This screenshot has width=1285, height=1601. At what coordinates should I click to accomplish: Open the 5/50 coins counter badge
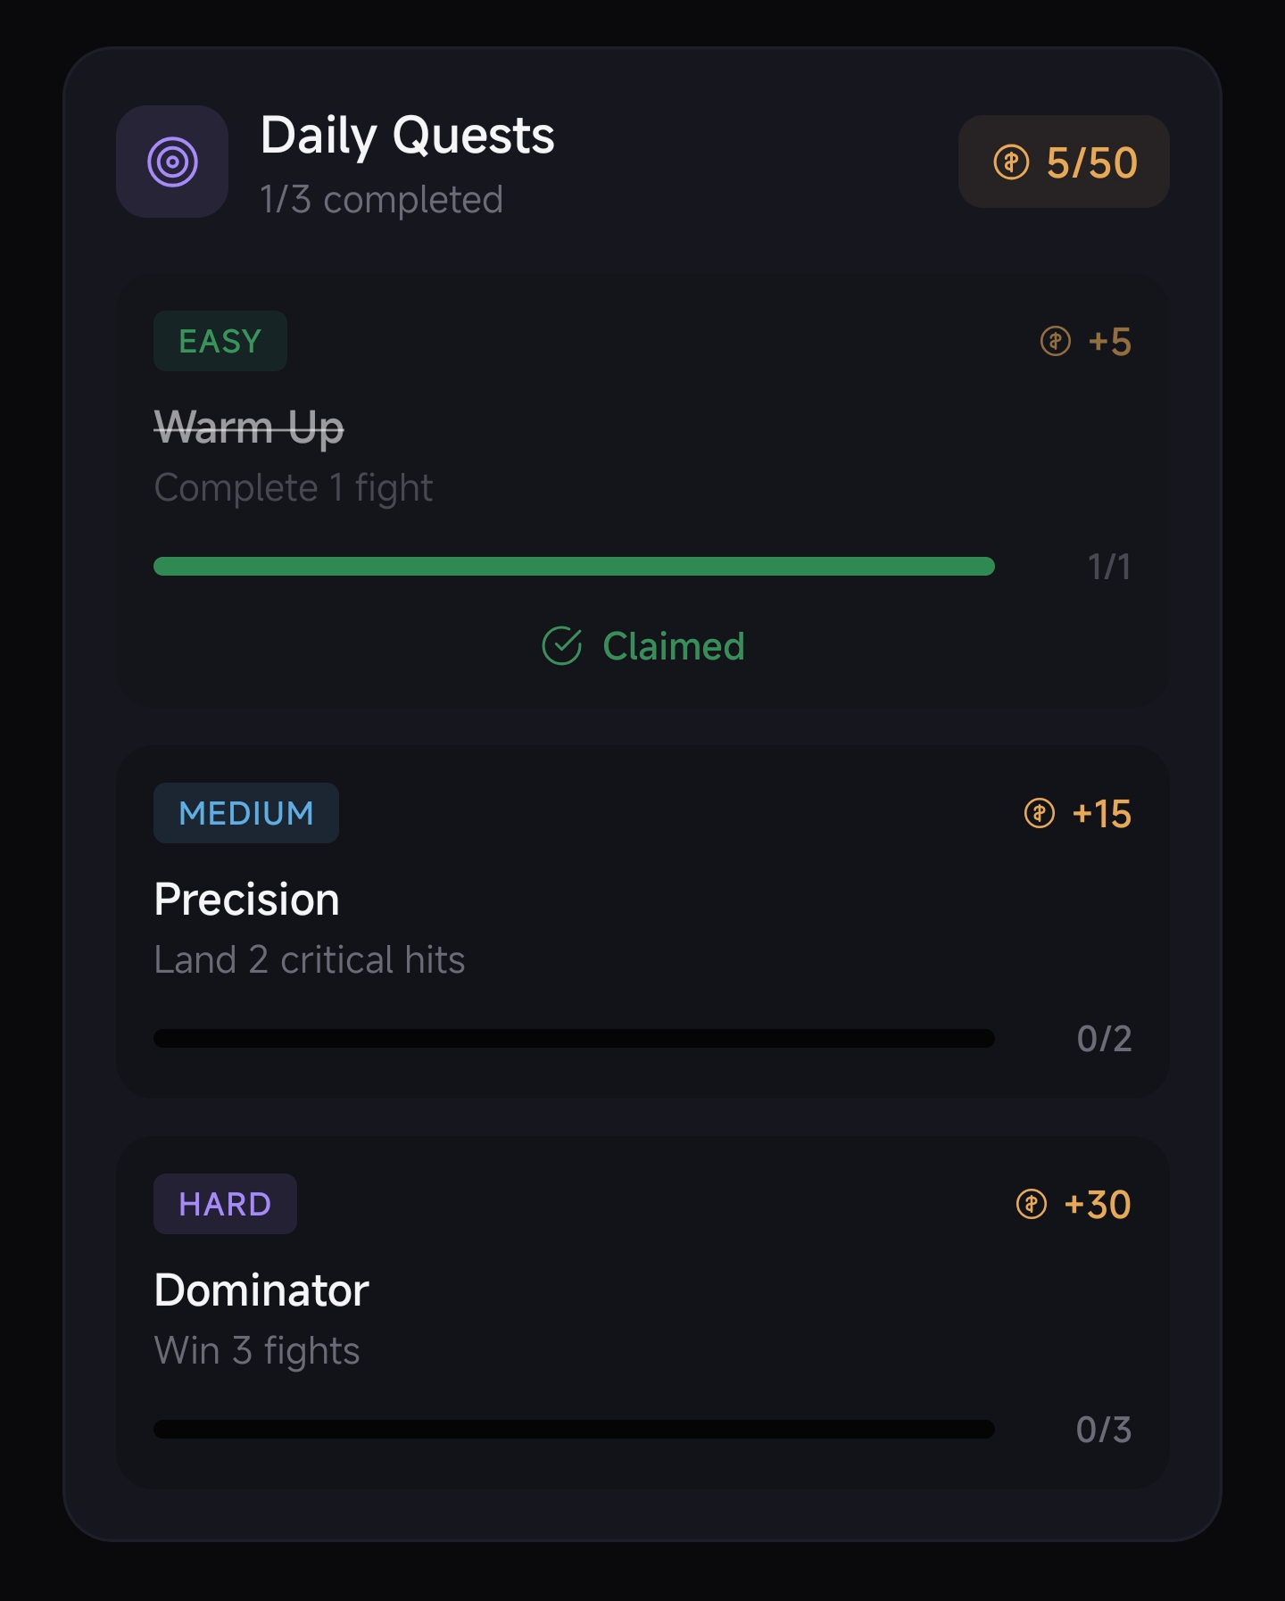tap(1064, 162)
